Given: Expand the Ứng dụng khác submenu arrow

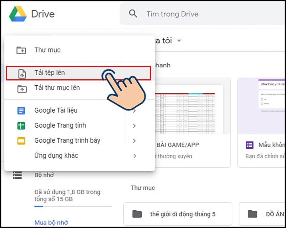Looking at the screenshot, I should [x=135, y=156].
